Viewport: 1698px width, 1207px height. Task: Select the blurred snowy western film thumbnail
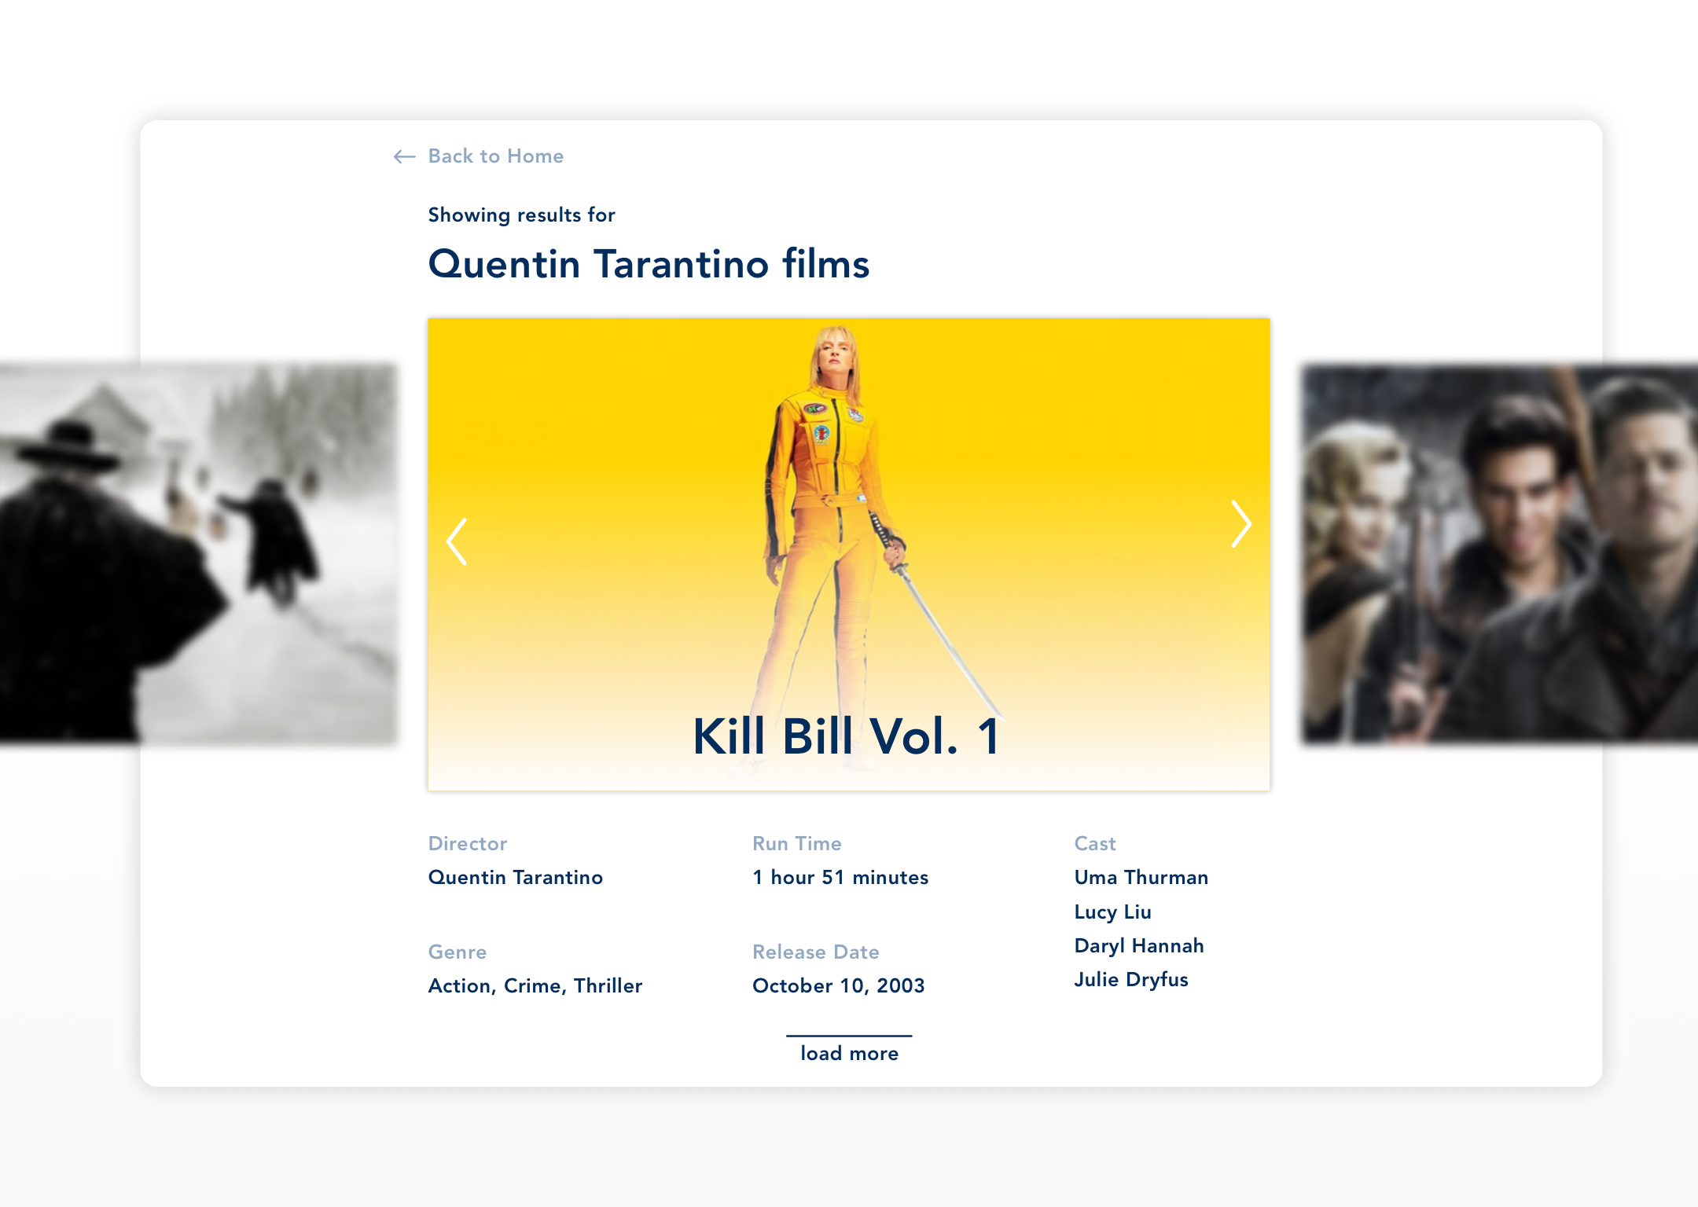click(x=198, y=553)
